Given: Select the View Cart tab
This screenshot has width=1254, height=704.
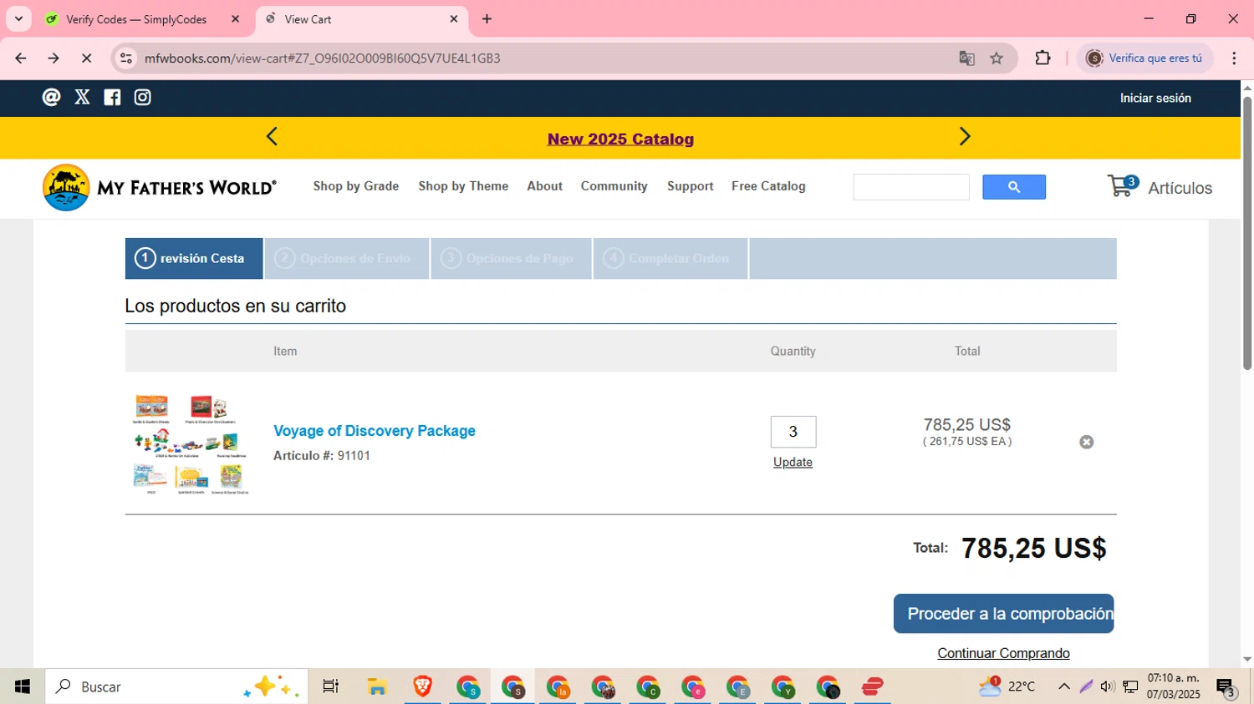Looking at the screenshot, I should point(361,19).
